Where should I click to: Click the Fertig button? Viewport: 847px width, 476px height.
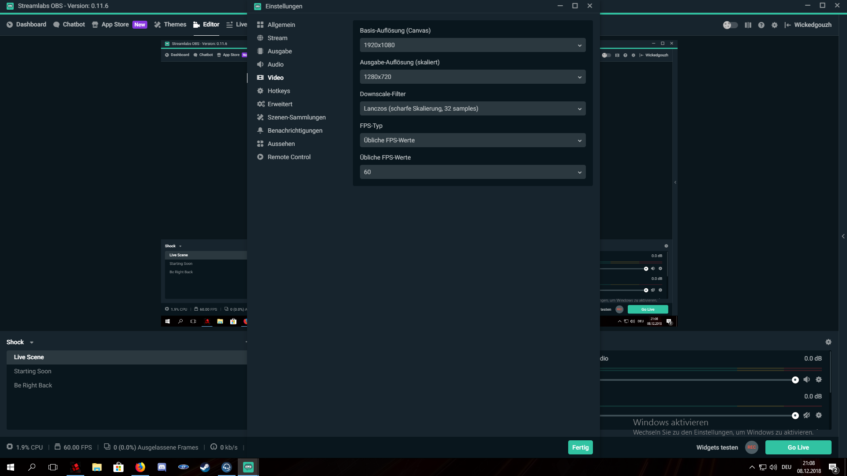click(580, 447)
